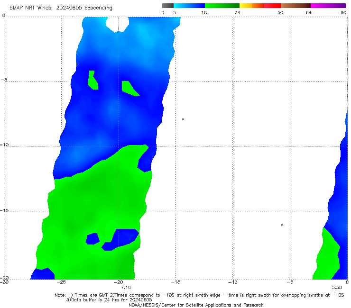Click the green patch near 5S 22W

tap(92, 81)
